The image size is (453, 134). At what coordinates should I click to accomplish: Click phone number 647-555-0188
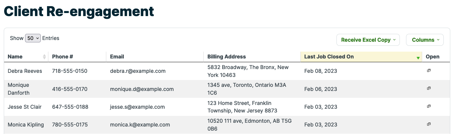click(70, 107)
